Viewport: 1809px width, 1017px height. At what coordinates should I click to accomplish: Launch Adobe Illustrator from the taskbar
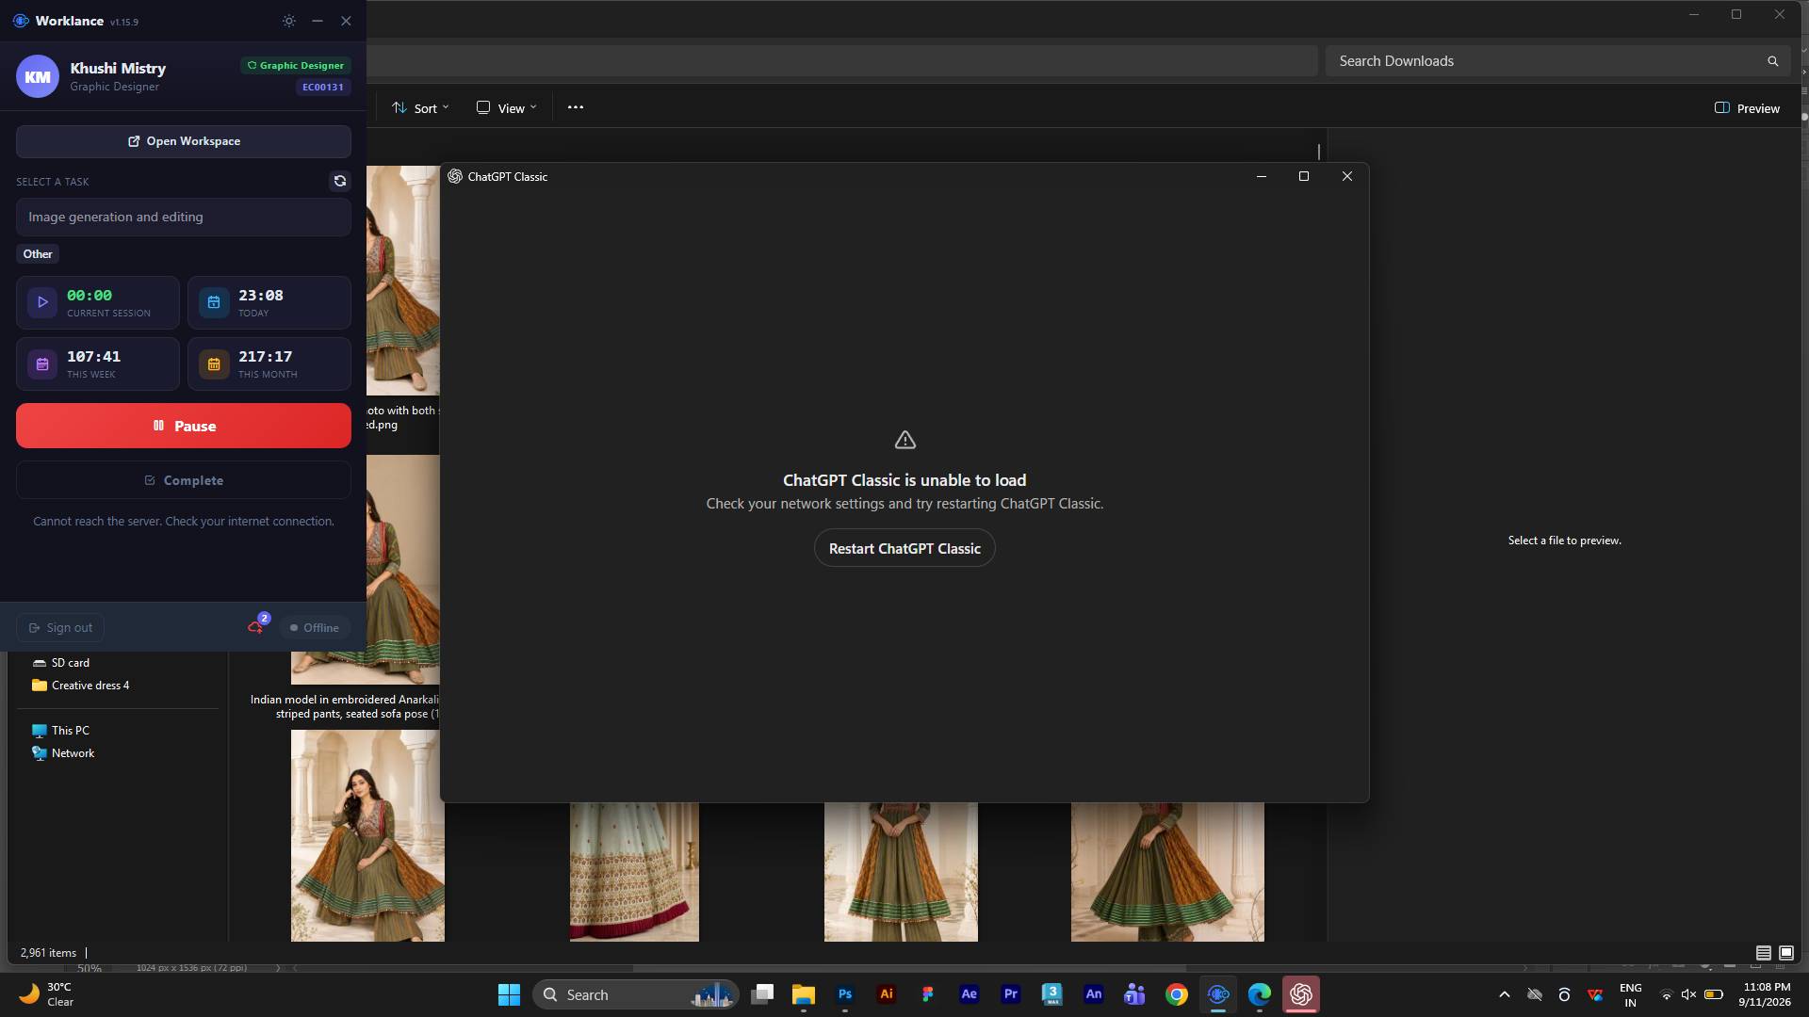887,994
